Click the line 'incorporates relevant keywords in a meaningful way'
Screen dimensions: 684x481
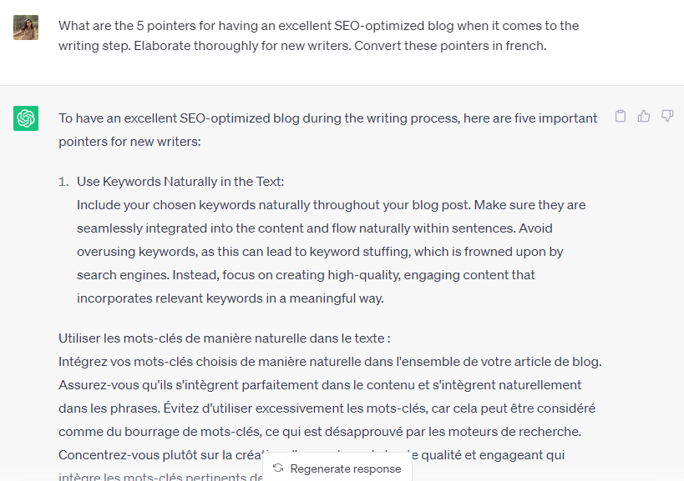pos(231,298)
